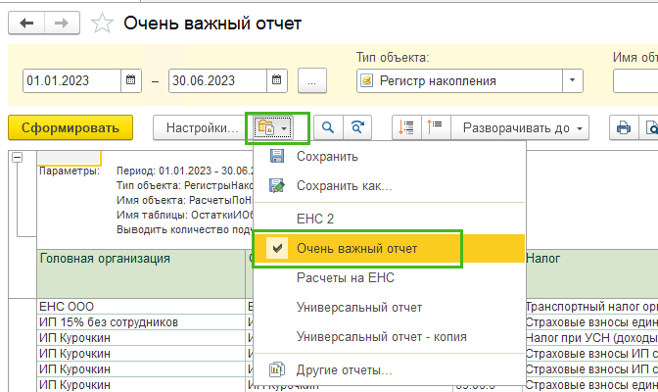Open print preview icon next to printer
Viewport: 658px width, 392px height.
pyautogui.click(x=649, y=127)
